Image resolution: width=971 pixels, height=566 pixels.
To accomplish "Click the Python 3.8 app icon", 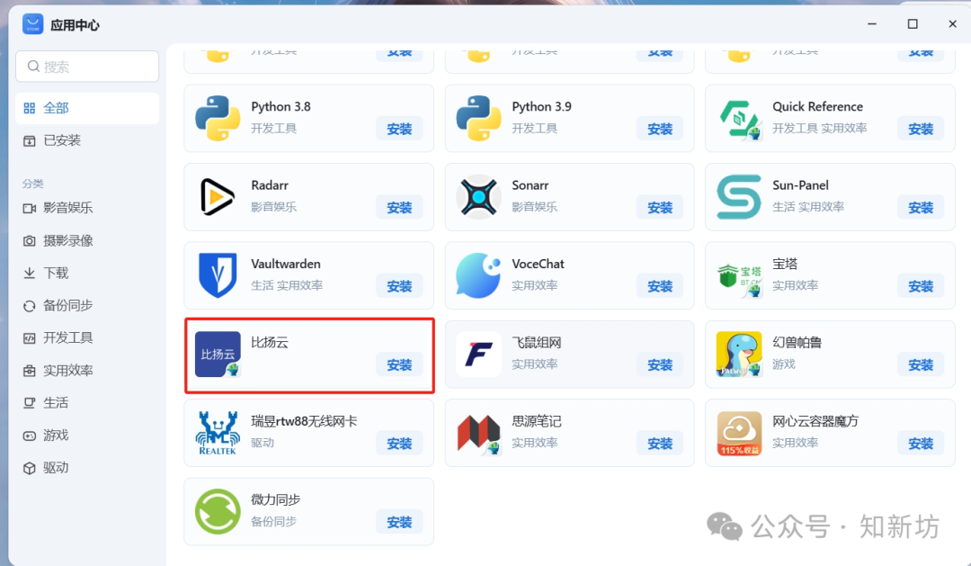I will (218, 118).
